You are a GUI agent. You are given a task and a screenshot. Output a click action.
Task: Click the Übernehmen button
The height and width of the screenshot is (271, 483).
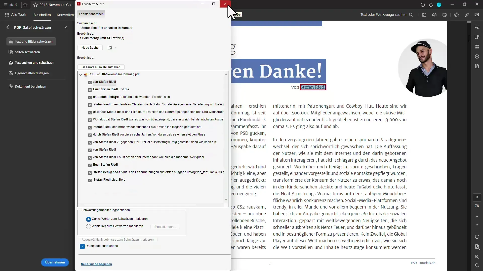point(55,262)
